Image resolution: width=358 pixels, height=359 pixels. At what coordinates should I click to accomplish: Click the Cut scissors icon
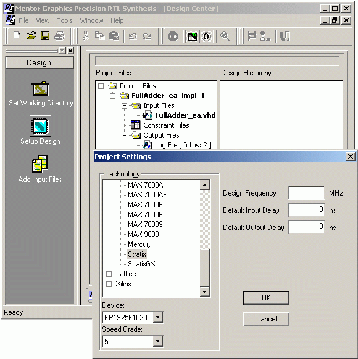click(x=86, y=36)
